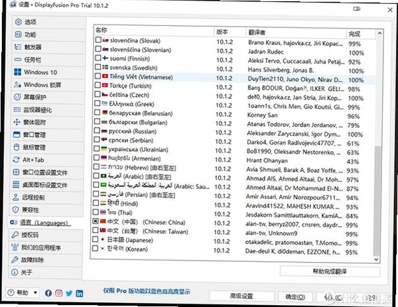Click the 窗口管理 window icon
The width and height of the screenshot is (398, 307).
coord(17,135)
